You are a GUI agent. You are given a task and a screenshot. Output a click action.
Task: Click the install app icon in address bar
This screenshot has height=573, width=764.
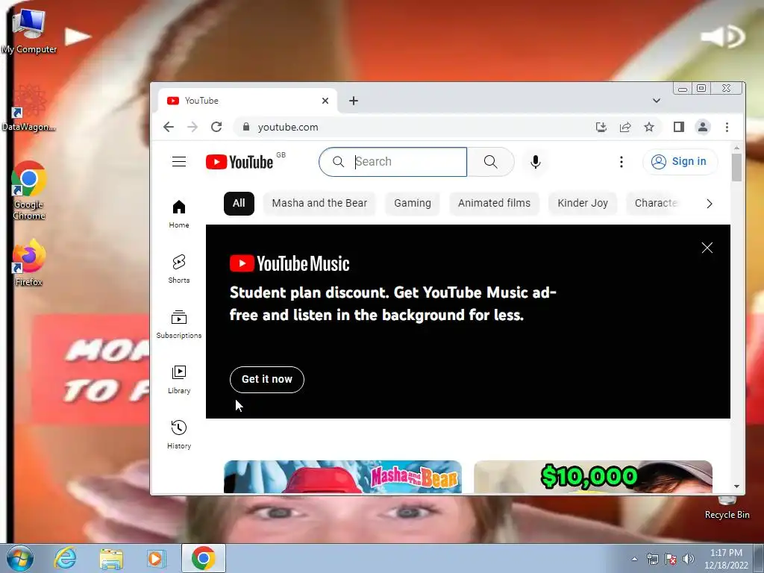(x=601, y=127)
